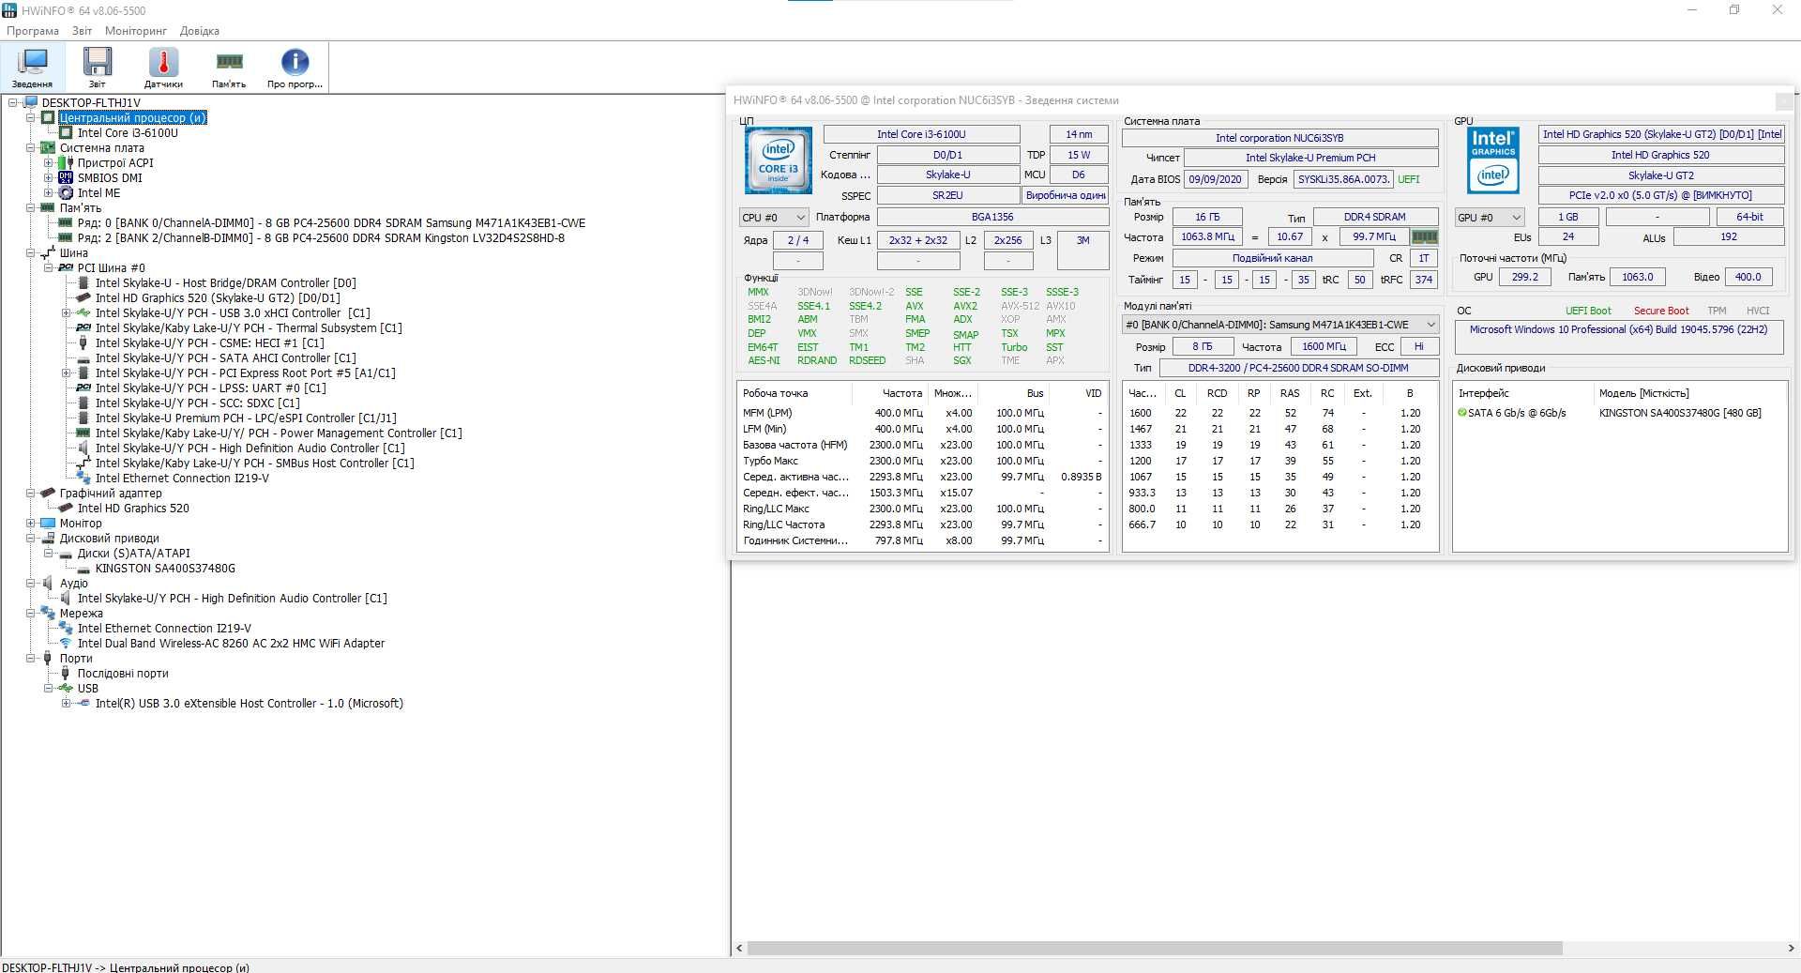
Task: Open the Пам'ять memory toolbar icon
Action: coord(229,68)
